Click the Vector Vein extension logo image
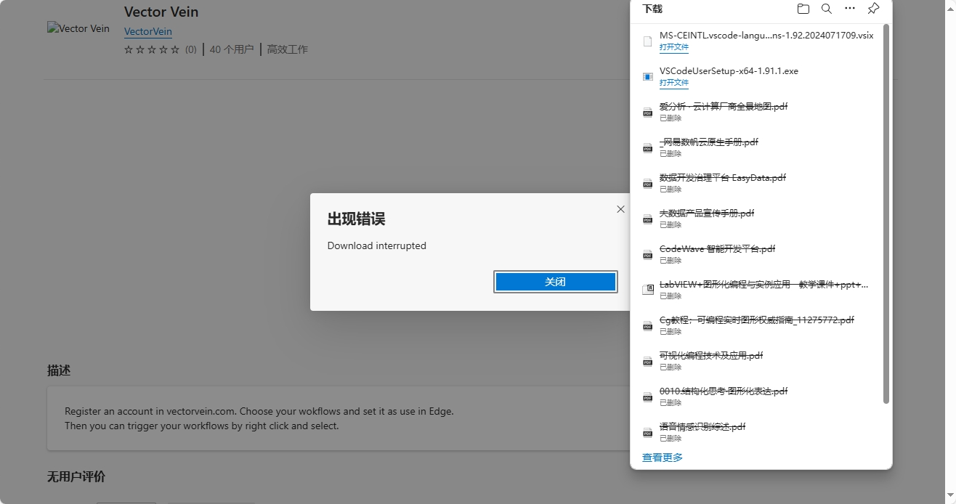Screen dimensions: 956x504 tap(78, 28)
